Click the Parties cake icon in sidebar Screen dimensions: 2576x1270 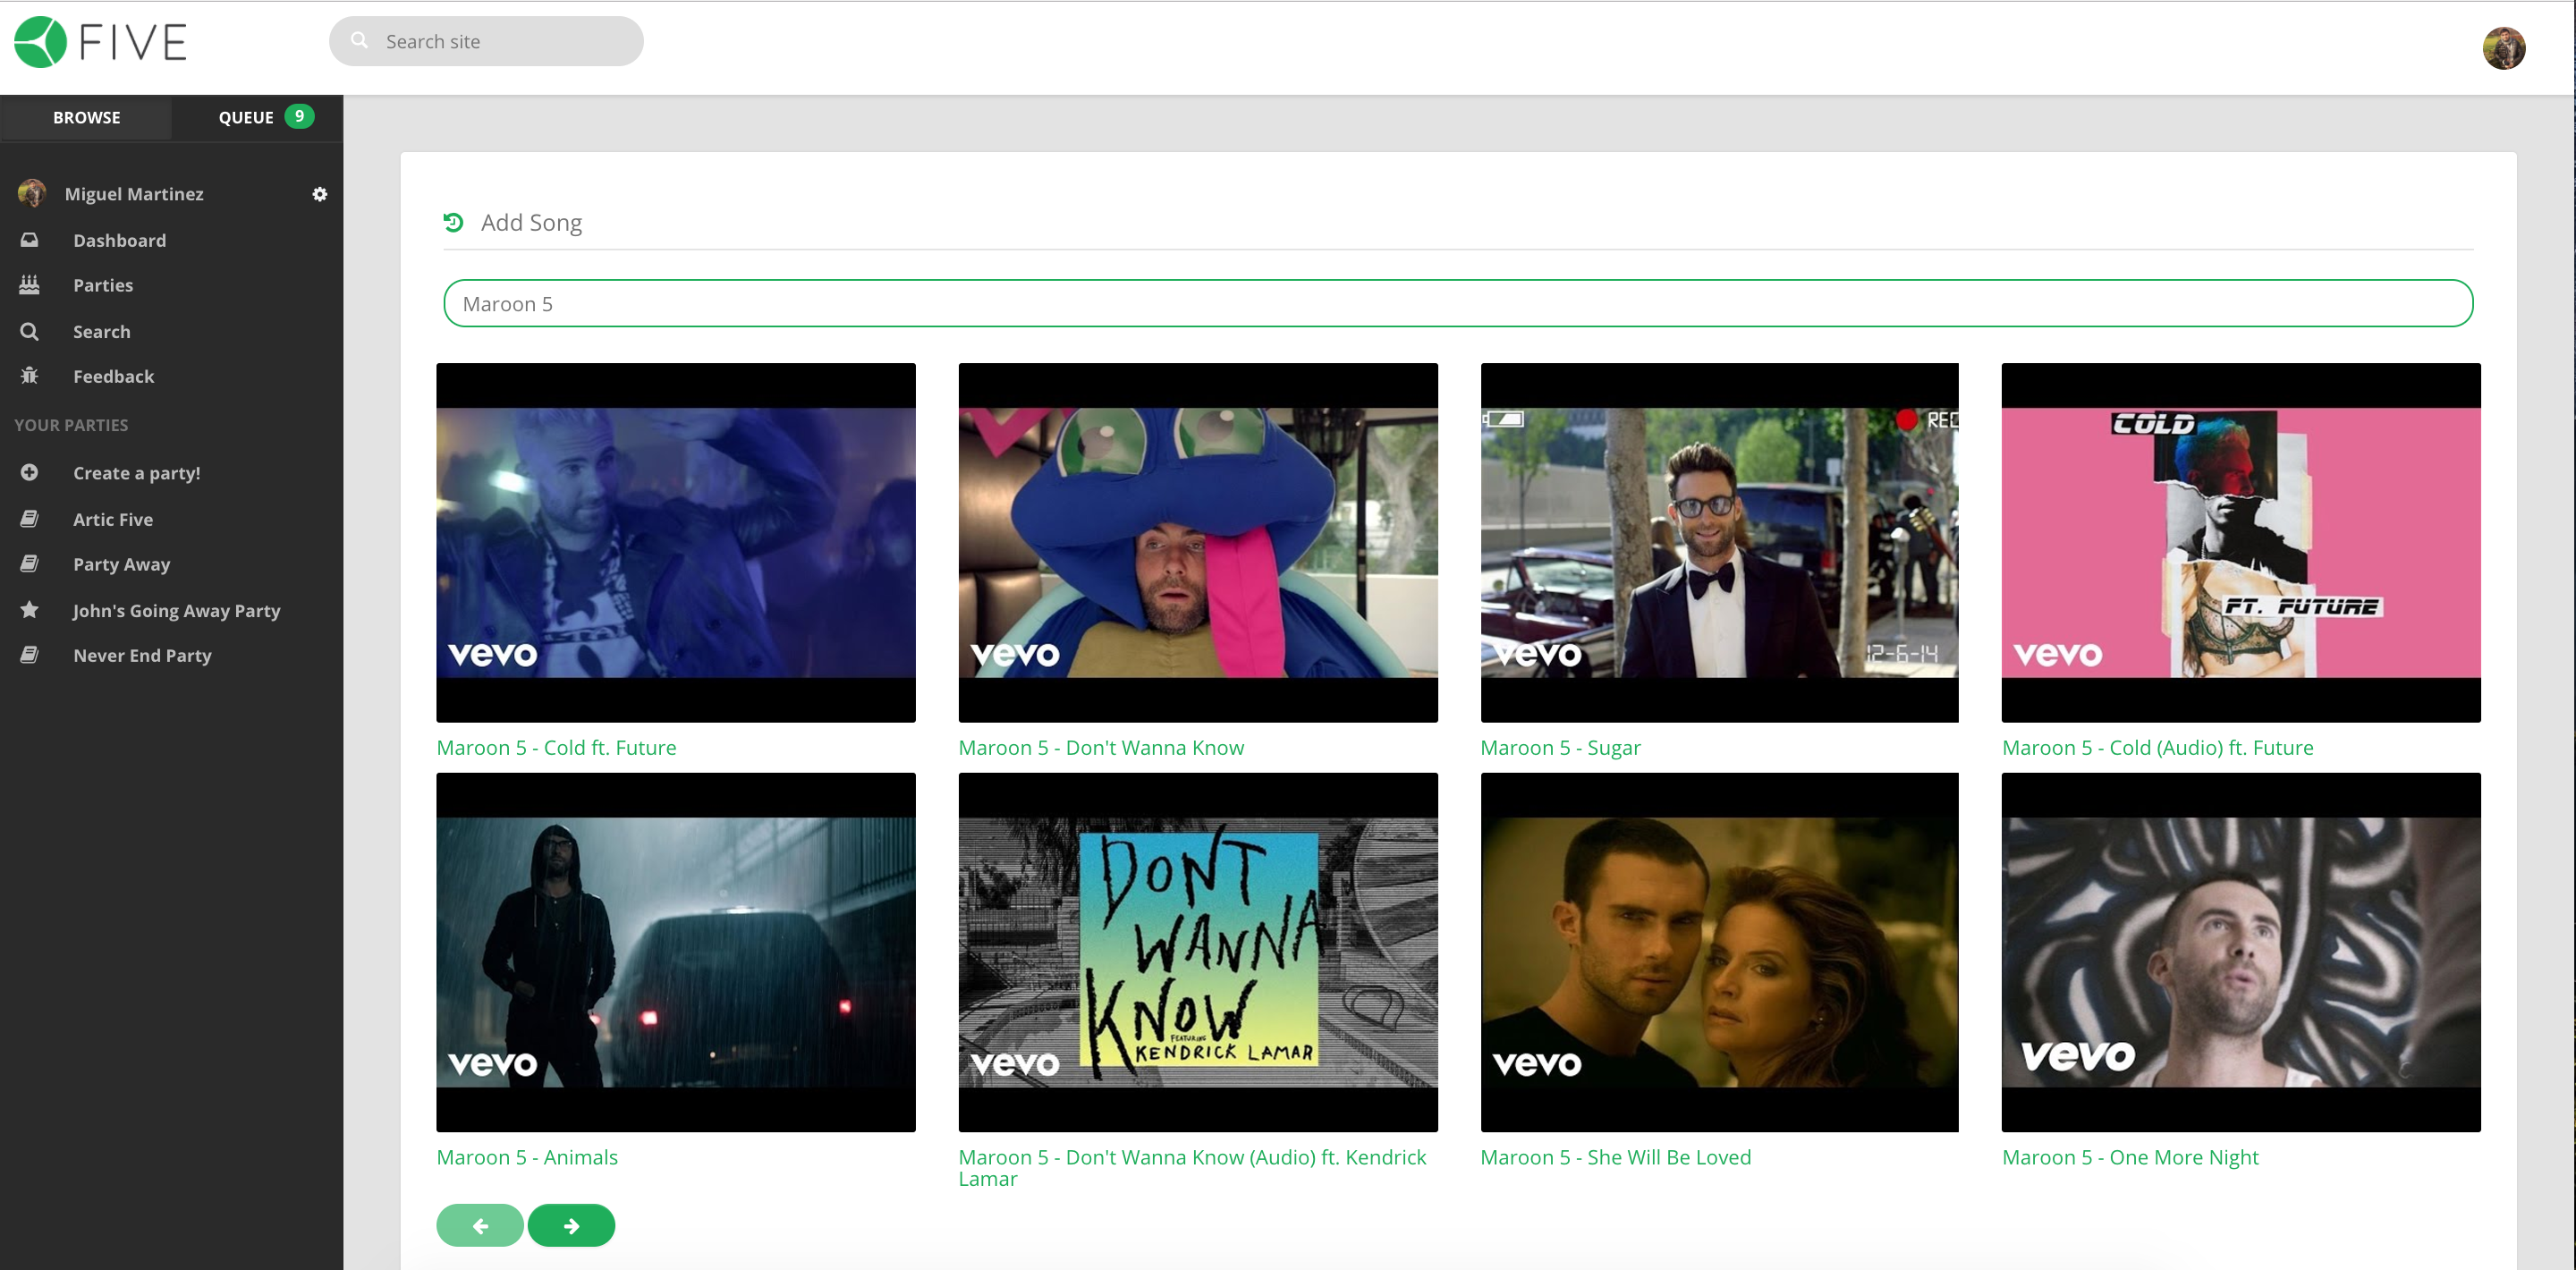coord(30,285)
